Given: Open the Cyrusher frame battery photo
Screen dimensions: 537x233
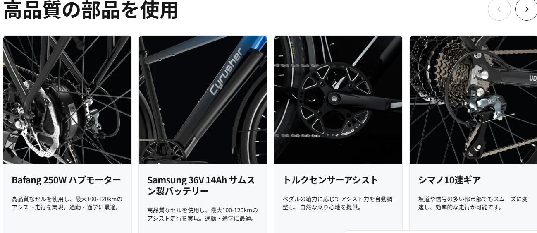Looking at the screenshot, I should click(203, 100).
